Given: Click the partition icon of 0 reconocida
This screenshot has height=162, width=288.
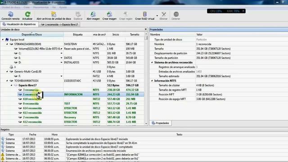Looking at the screenshot, I should pos(20,103).
